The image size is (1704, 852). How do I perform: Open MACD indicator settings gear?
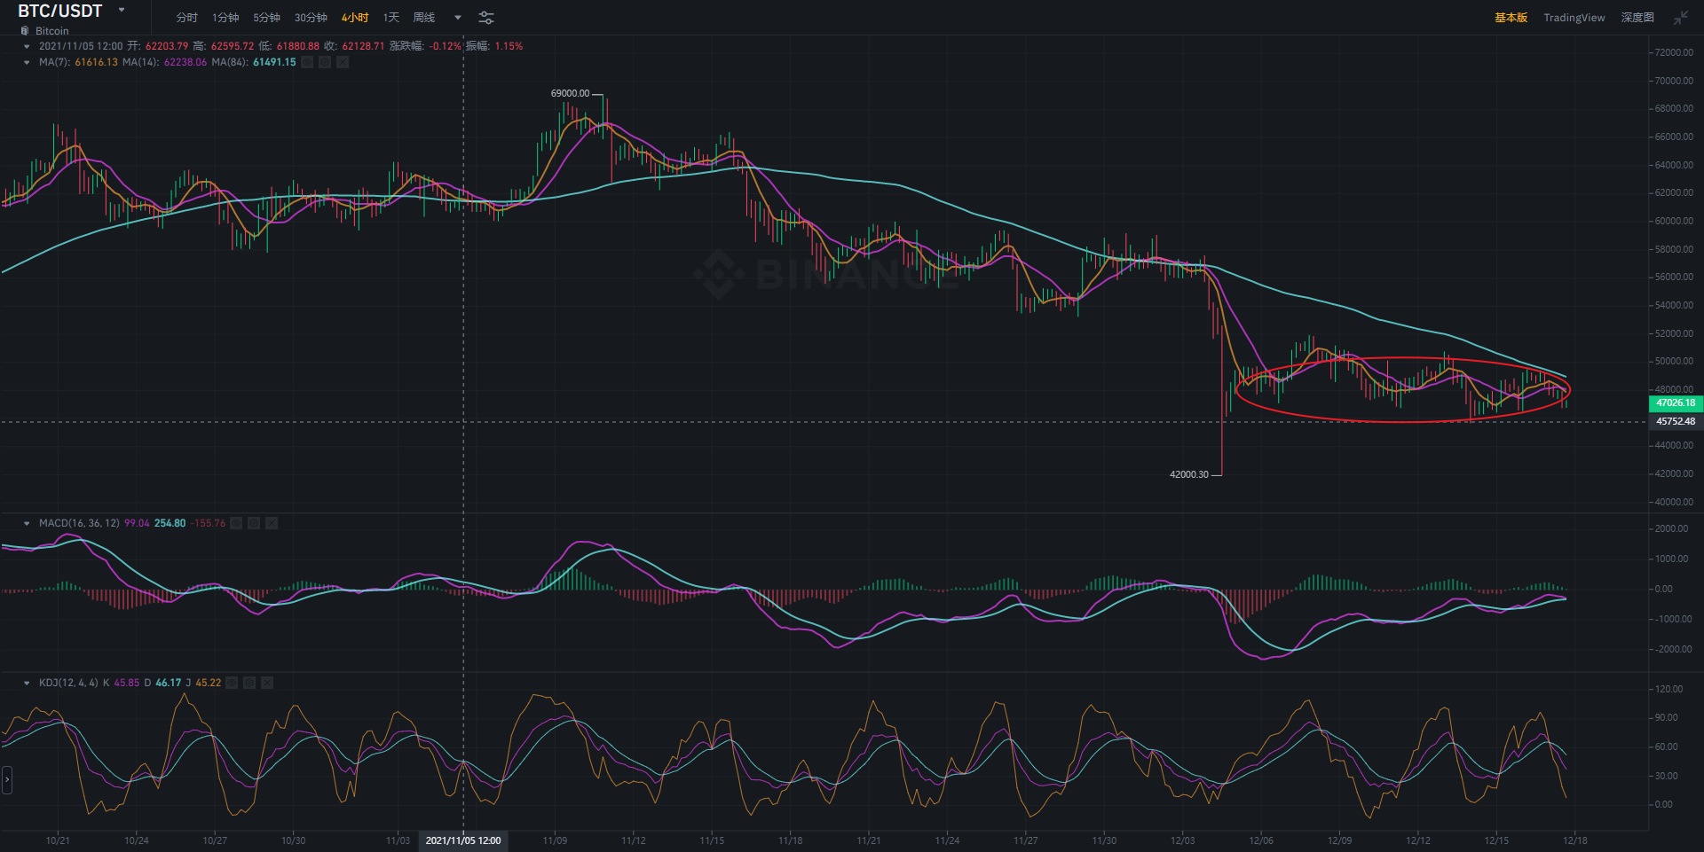pos(254,523)
